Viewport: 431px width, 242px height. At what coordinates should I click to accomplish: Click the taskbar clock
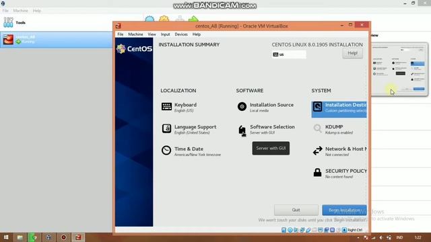418,237
